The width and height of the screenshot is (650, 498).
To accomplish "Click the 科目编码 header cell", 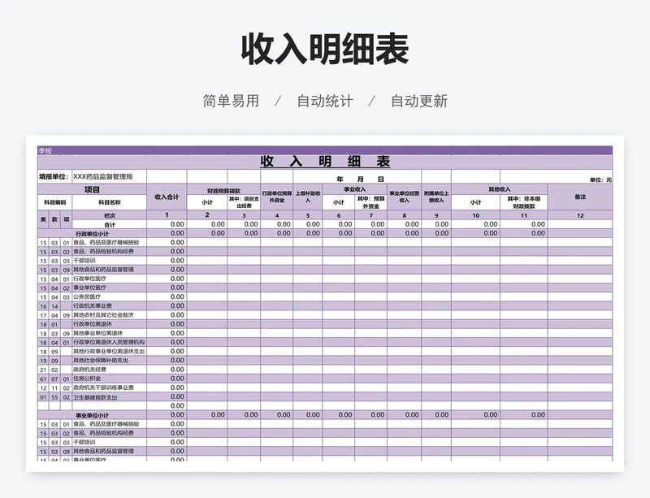I will tap(54, 201).
